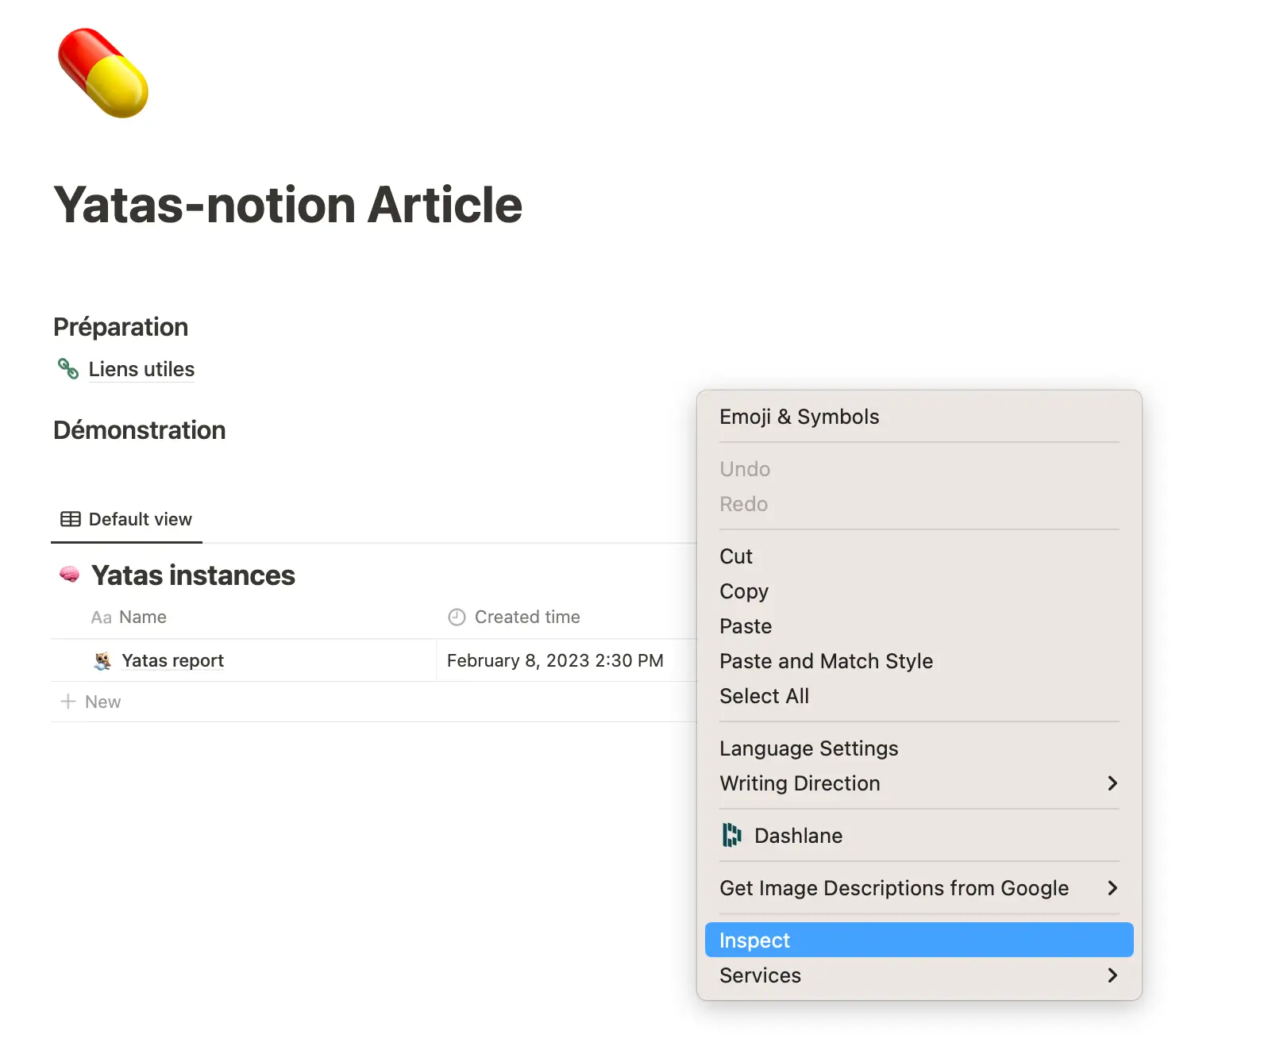Expand Writing Direction submenu arrow
Image resolution: width=1272 pixels, height=1054 pixels.
1112,783
